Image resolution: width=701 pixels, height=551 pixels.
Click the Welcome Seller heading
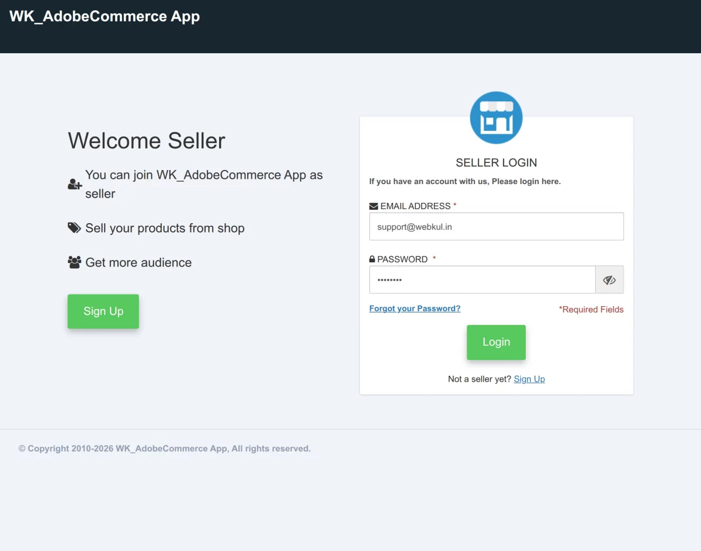[x=146, y=140]
